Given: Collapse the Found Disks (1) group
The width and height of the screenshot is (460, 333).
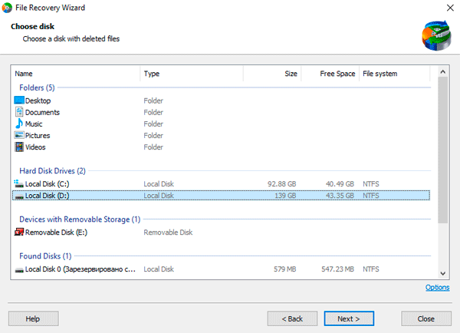Looking at the screenshot, I should (x=45, y=256).
